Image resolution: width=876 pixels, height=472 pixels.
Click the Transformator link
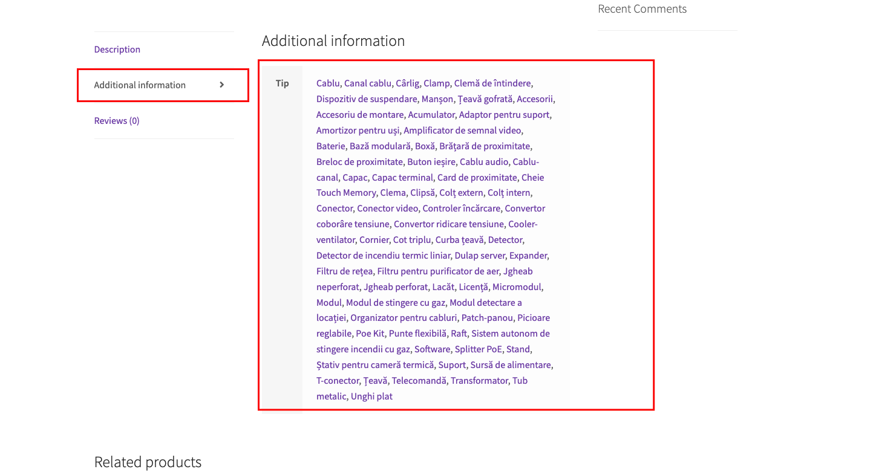tap(479, 381)
